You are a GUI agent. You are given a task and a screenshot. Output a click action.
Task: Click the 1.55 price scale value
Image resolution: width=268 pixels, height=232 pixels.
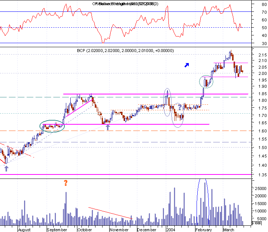click(262, 139)
